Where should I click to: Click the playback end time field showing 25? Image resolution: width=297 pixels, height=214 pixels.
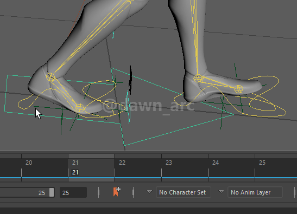pos(73,192)
